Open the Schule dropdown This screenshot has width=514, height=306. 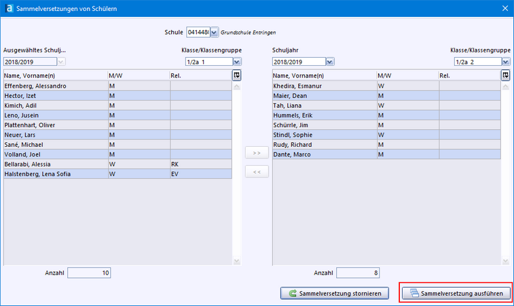[215, 32]
